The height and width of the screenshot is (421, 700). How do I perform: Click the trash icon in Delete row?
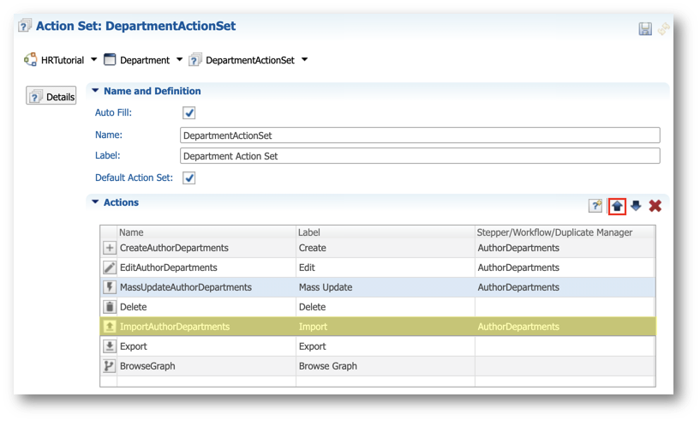coord(110,307)
